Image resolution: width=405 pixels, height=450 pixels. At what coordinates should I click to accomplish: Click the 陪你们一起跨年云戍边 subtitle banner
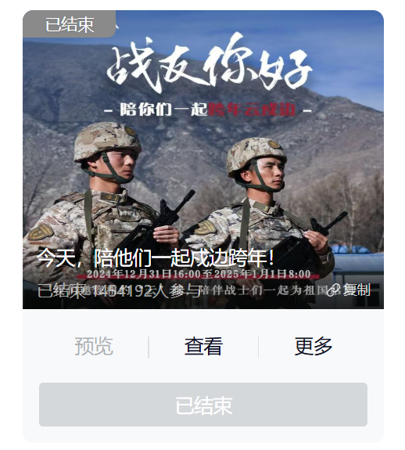click(x=208, y=110)
